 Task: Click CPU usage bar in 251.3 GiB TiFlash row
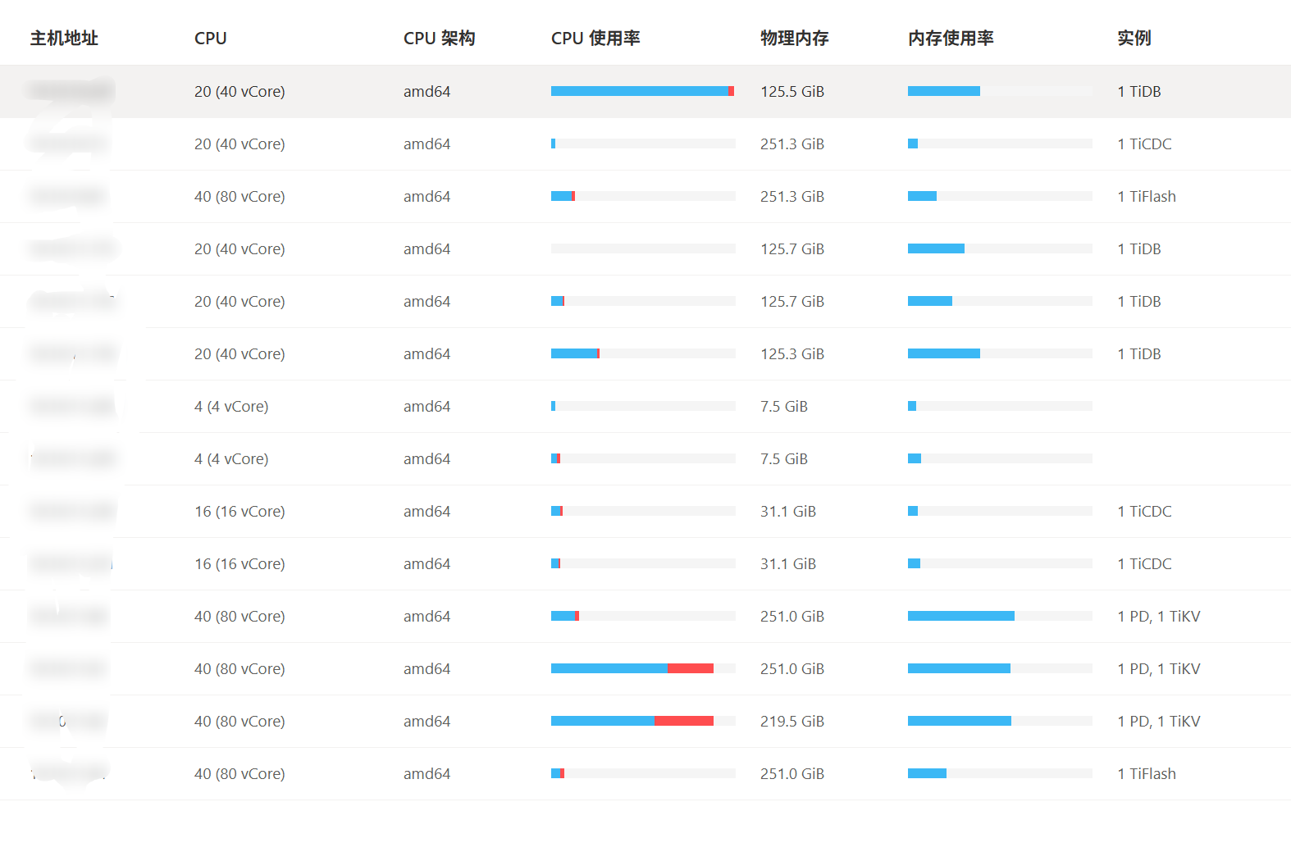tap(643, 196)
